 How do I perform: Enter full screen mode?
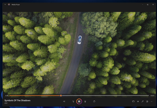tap(143, 101)
